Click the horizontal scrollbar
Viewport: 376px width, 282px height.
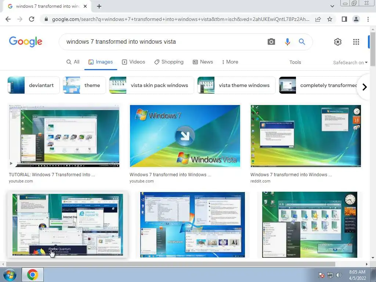click(171, 264)
